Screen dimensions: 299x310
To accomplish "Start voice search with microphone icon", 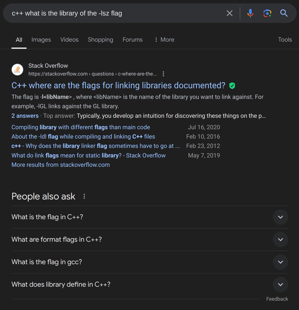I will (x=250, y=13).
